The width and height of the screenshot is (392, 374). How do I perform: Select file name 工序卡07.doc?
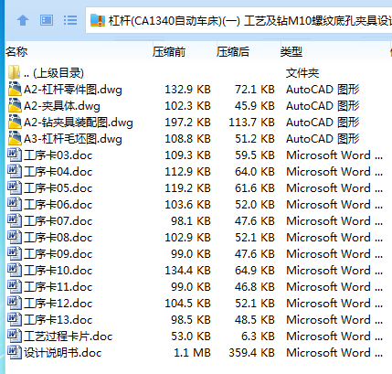pyautogui.click(x=58, y=221)
